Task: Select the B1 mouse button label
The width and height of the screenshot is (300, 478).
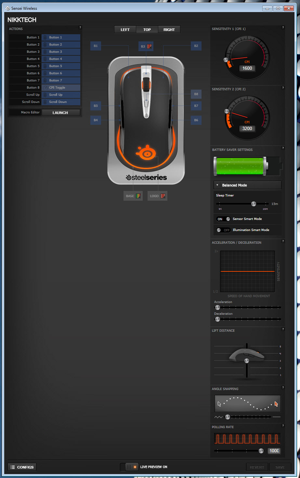Action: pyautogui.click(x=96, y=46)
